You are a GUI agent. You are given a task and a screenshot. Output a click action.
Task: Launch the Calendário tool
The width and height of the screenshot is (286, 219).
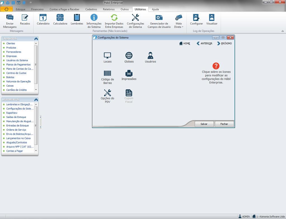(43, 19)
